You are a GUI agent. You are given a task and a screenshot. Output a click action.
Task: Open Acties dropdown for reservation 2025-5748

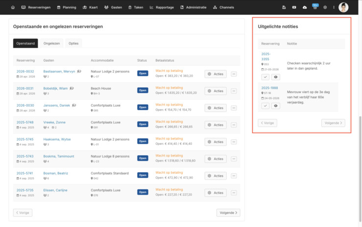[216, 125]
